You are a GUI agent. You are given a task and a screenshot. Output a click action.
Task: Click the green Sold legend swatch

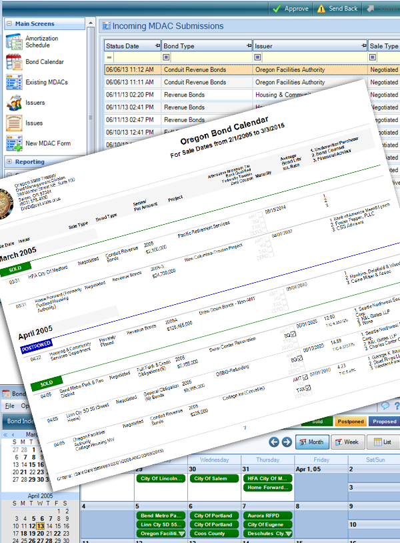pyautogui.click(x=317, y=422)
